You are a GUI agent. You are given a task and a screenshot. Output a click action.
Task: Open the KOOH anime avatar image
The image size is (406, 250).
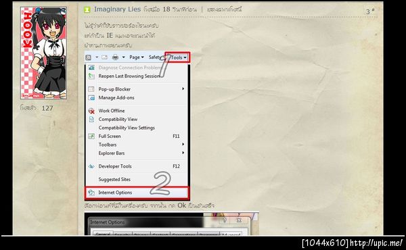click(x=43, y=53)
